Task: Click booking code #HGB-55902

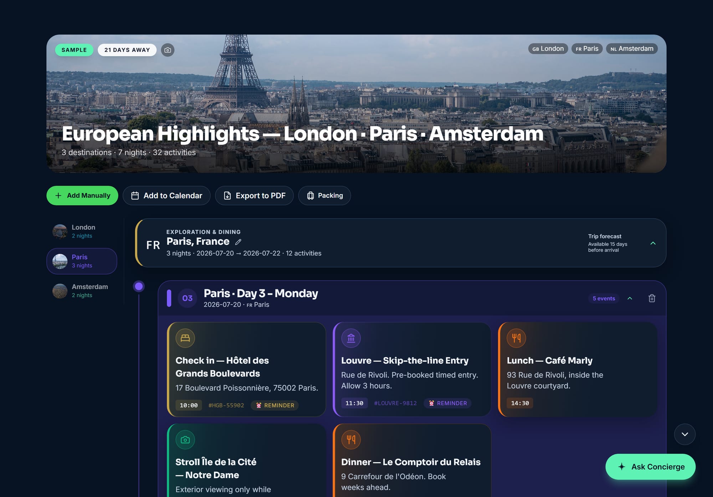Action: click(226, 405)
